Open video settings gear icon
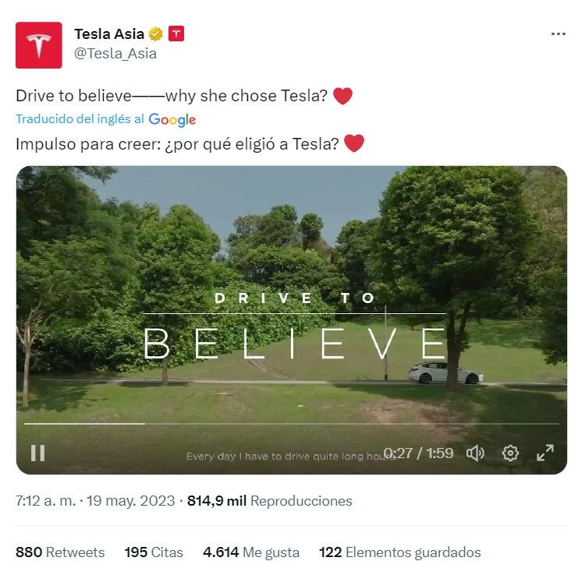Screen dimensions: 578x575 pyautogui.click(x=510, y=453)
